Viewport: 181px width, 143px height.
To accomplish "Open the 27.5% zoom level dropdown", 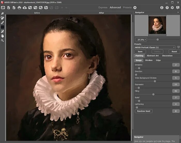I will point(141,40).
